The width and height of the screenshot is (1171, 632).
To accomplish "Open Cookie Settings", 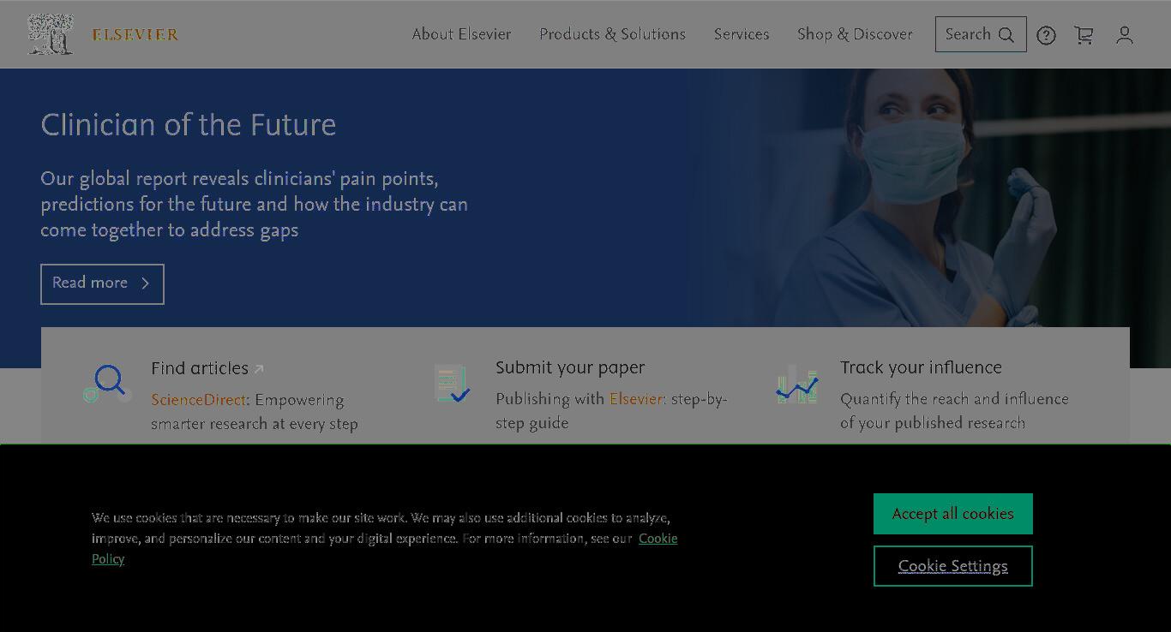I will (953, 566).
